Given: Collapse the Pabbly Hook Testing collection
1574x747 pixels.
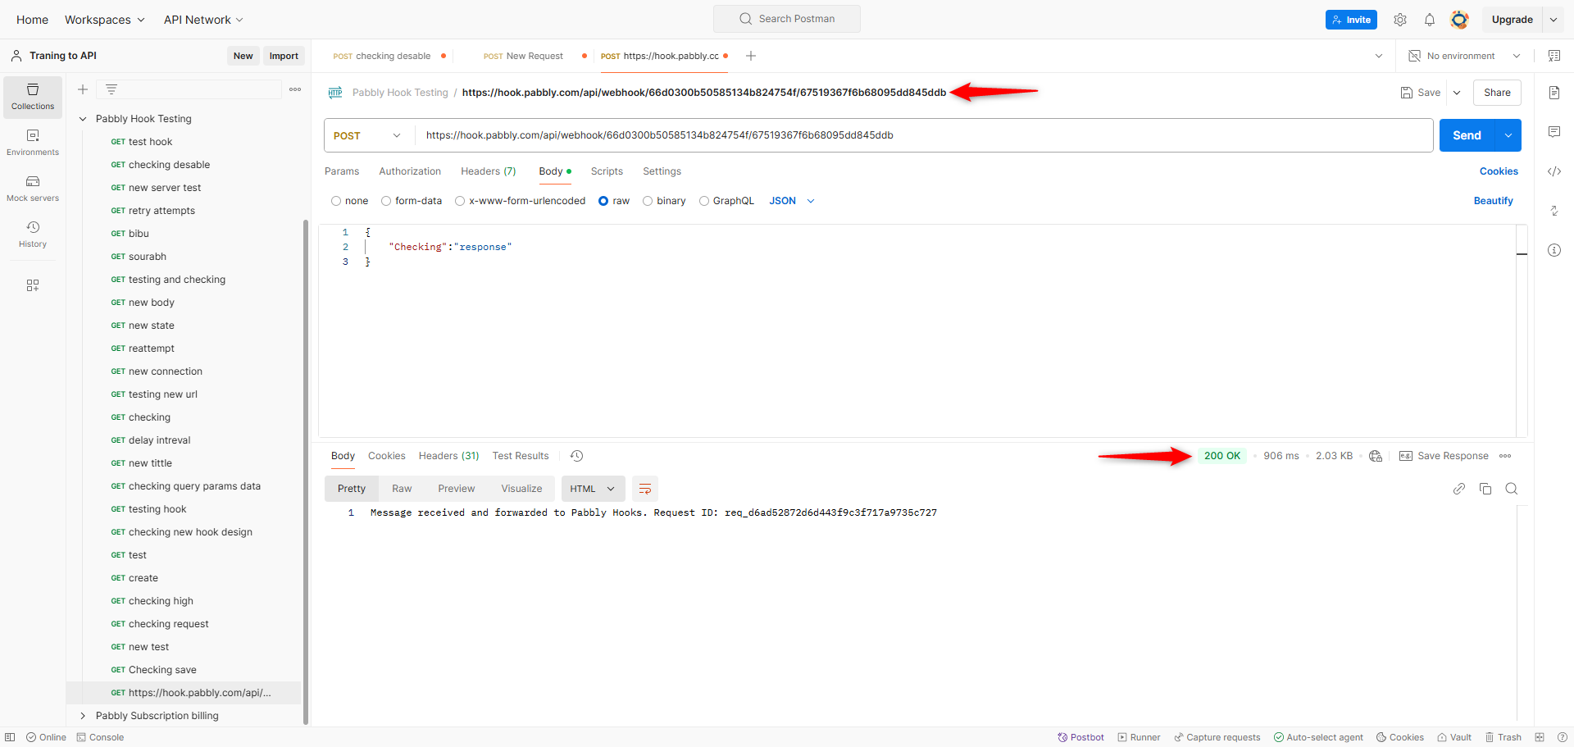Looking at the screenshot, I should coord(83,119).
